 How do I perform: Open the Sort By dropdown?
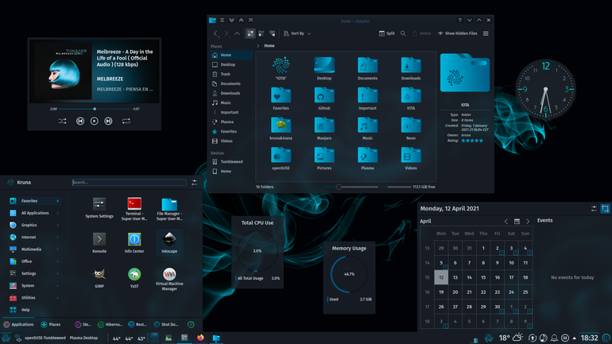[297, 33]
